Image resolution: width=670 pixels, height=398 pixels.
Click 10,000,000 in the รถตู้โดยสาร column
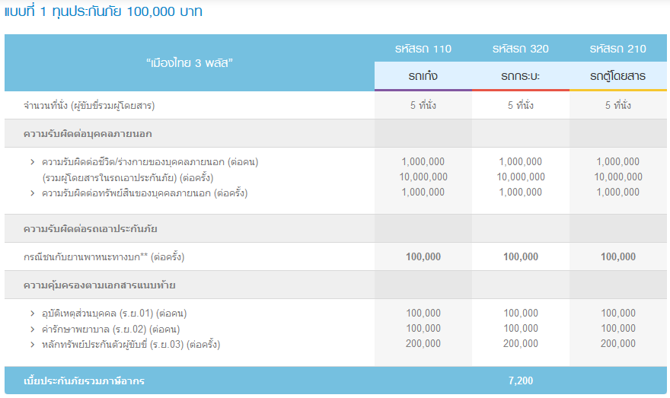tap(618, 177)
